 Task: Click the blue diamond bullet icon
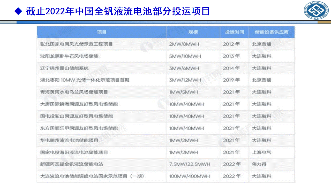18,11
